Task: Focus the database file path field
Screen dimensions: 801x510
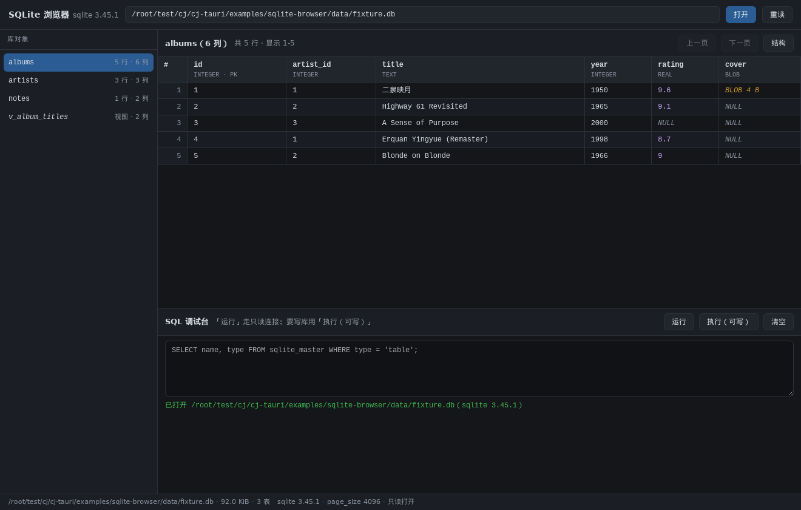Action: (x=422, y=15)
